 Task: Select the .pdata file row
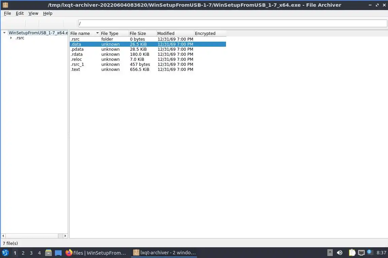[x=148, y=49]
